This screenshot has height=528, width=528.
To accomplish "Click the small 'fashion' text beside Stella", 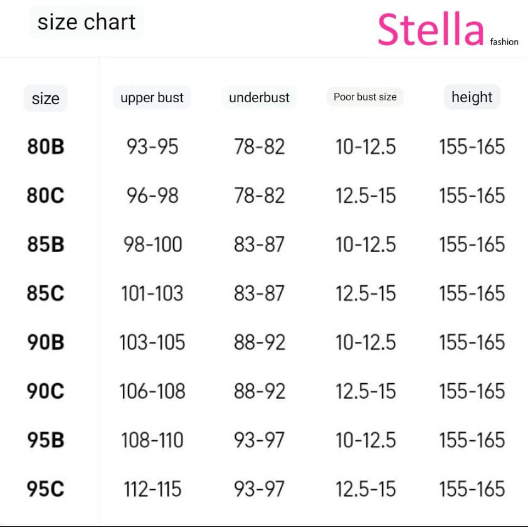I will tap(504, 42).
